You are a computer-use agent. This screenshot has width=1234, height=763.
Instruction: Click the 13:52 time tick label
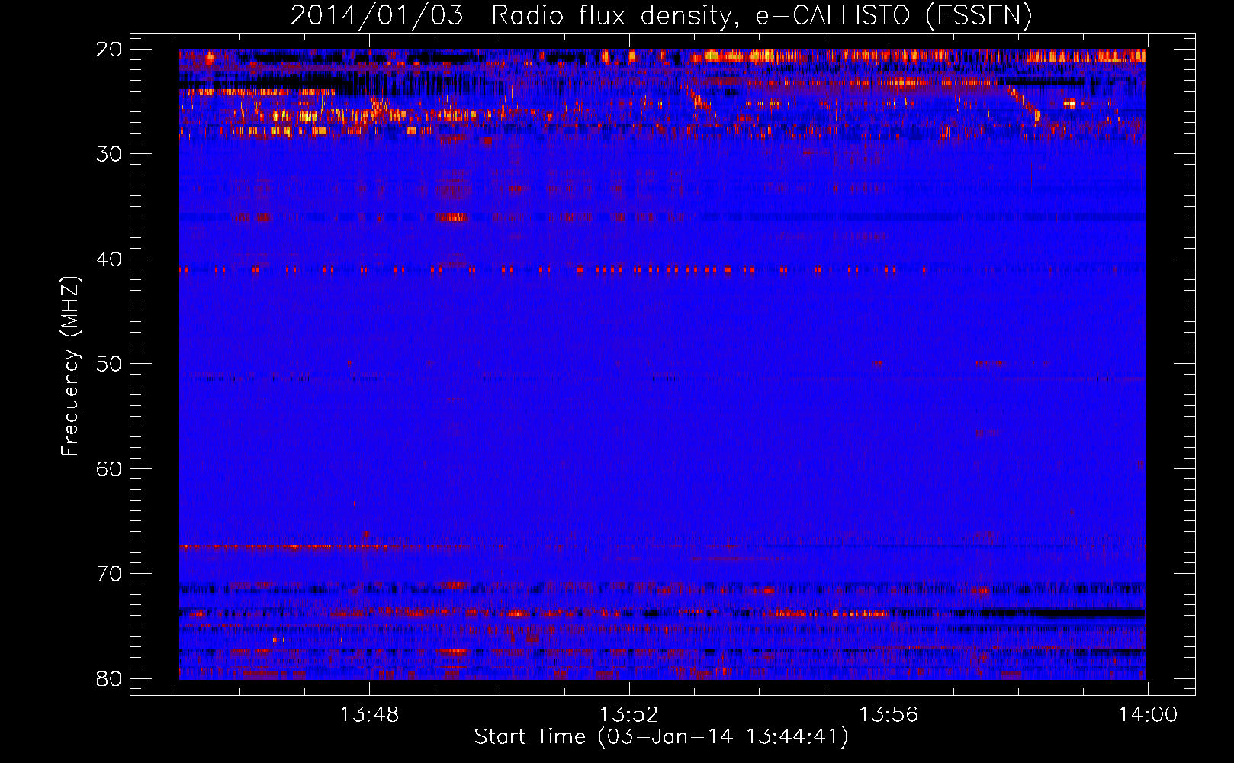click(x=628, y=715)
